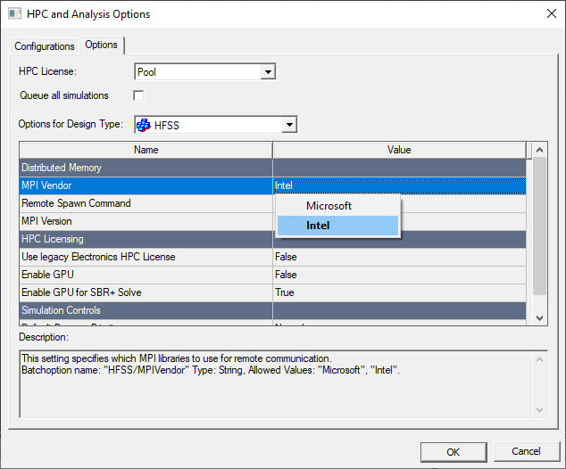Choose Microsoft from the MPI vendor list

click(x=337, y=206)
